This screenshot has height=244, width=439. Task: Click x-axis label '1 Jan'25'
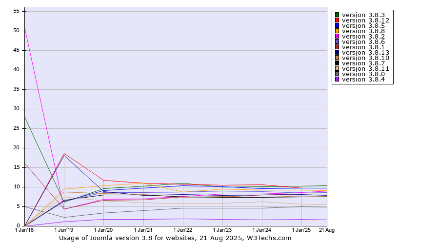(x=301, y=230)
